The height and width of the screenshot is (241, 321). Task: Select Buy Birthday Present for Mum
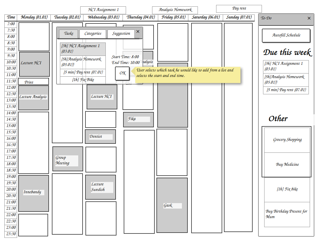click(x=287, y=214)
